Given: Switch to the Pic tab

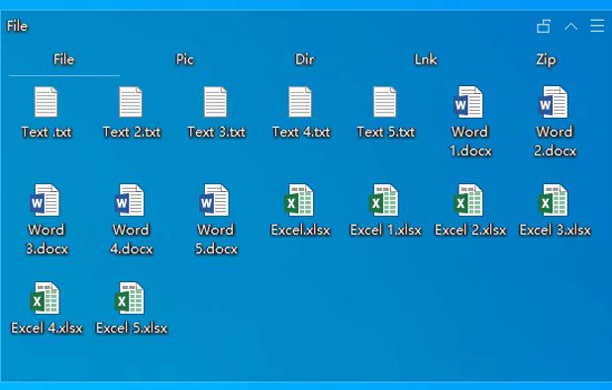Looking at the screenshot, I should pos(184,59).
